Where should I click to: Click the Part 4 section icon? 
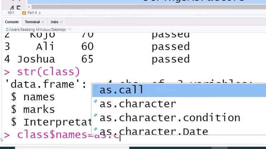click(x=24, y=13)
